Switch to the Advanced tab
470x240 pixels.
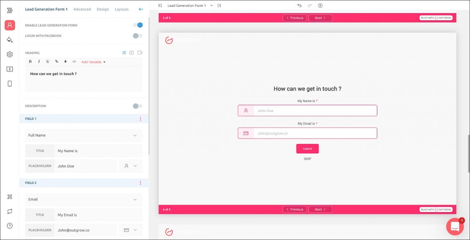click(82, 9)
